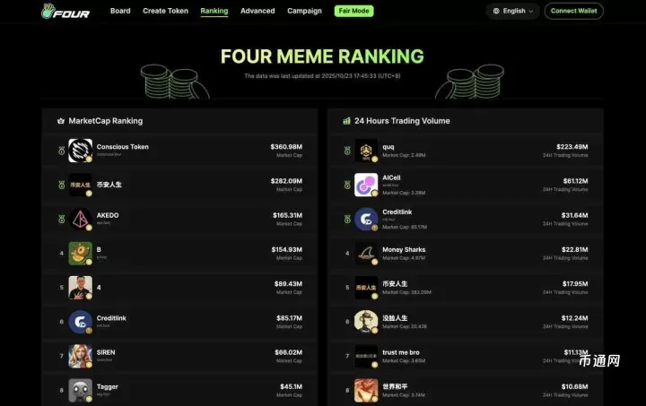Screen dimensions: 646x406
Task: Select the AKEDO triangle token icon
Action: pos(80,219)
